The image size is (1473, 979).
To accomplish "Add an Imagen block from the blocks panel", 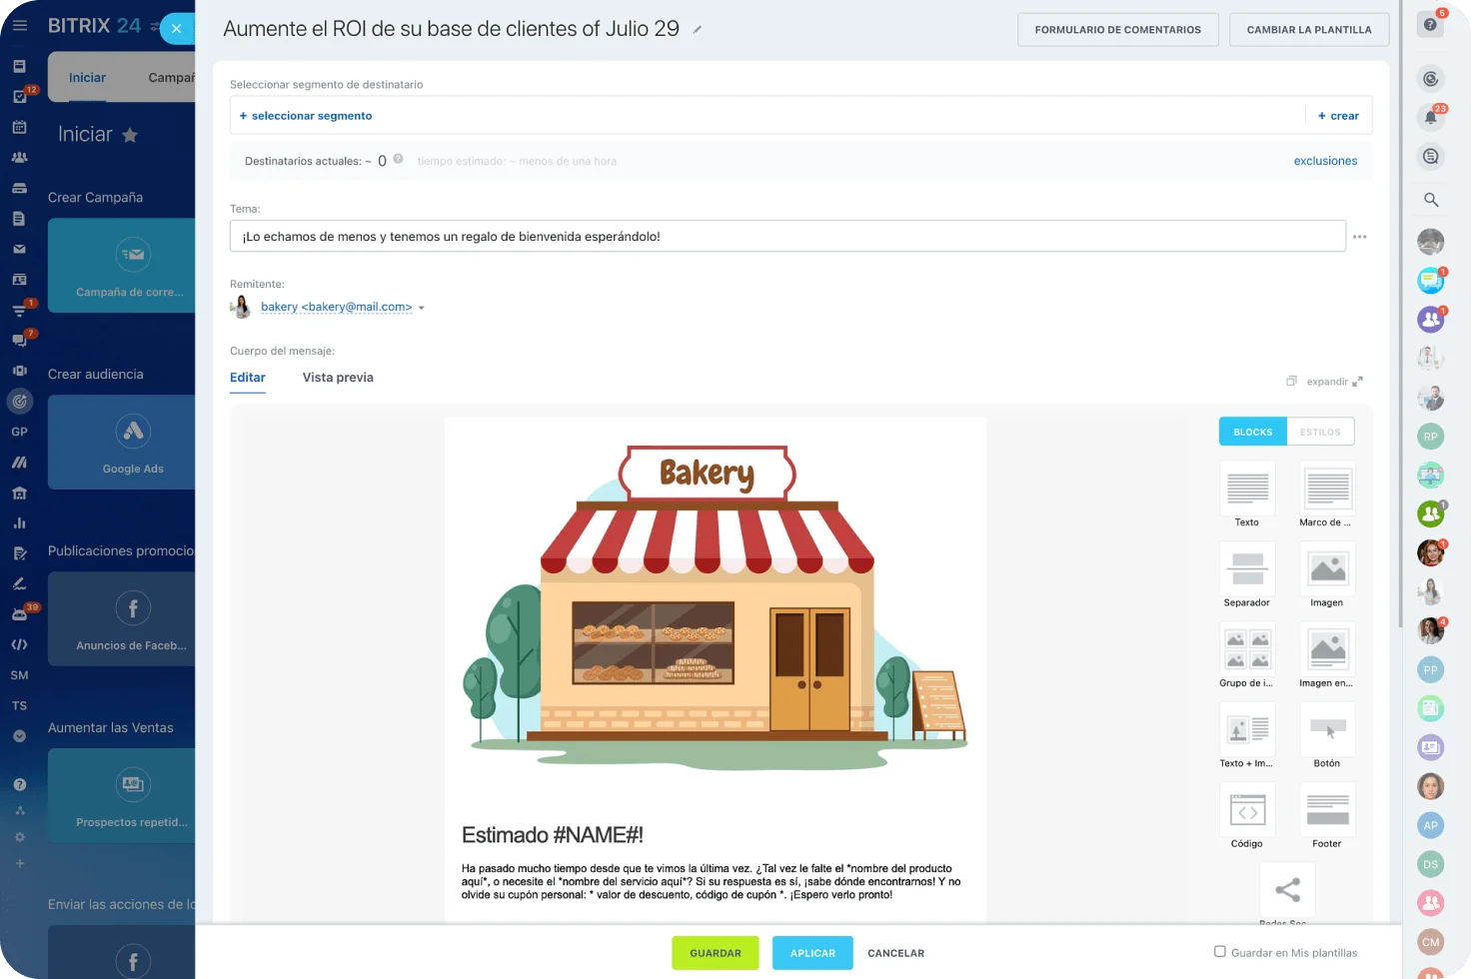I will click(x=1327, y=570).
